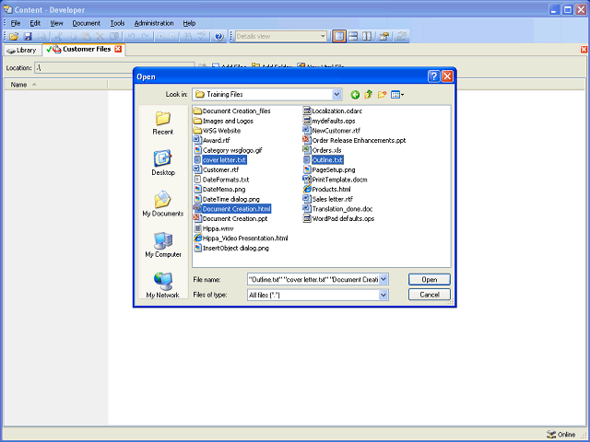Image resolution: width=590 pixels, height=442 pixels.
Task: Click the WSG Website folder icon
Action: coord(197,131)
